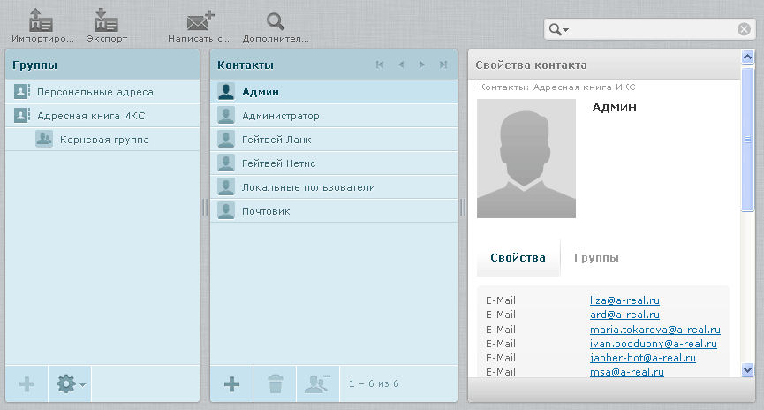This screenshot has width=764, height=410.
Task: Click the compose message envelope icon
Action: pyautogui.click(x=200, y=21)
